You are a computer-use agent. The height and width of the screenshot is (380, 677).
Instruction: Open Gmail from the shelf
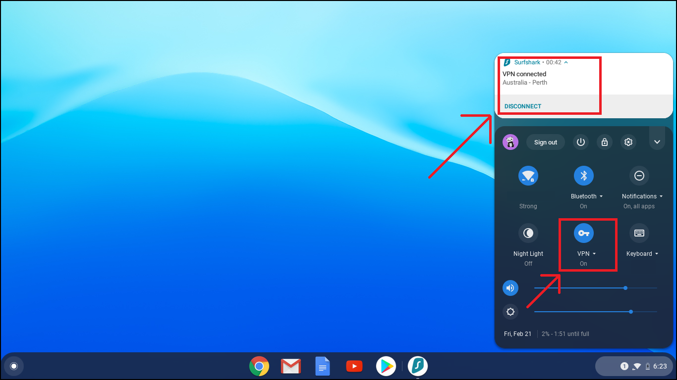click(x=291, y=366)
